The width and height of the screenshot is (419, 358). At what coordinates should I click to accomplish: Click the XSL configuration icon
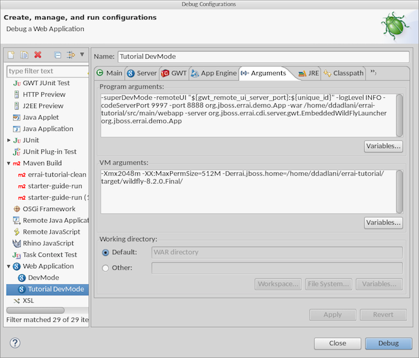point(17,301)
